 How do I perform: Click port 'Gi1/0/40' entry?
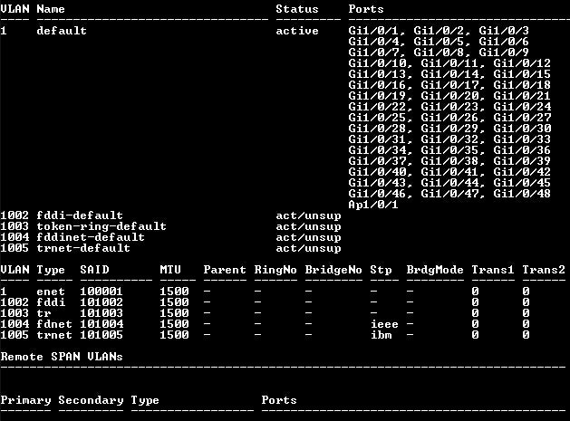click(x=377, y=172)
